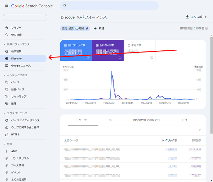Uncheck the 合計表示回数 checkbox
The height and width of the screenshot is (182, 213).
point(97,45)
